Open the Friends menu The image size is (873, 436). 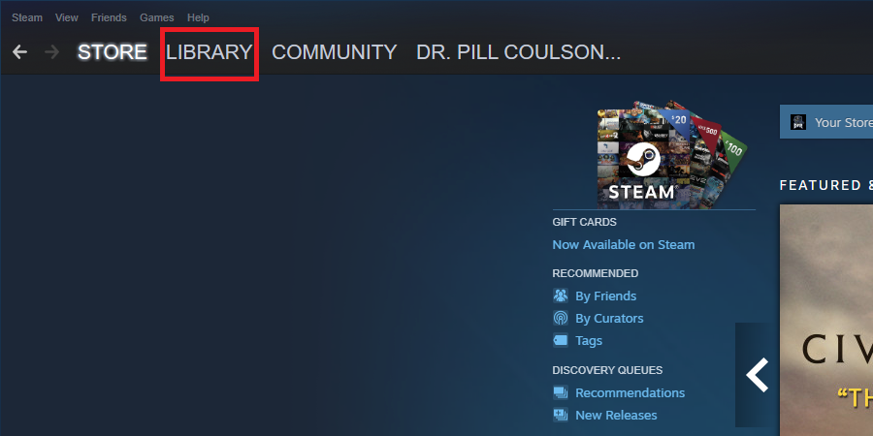click(x=109, y=17)
